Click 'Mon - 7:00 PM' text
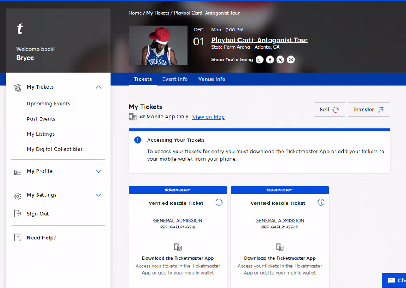Screen dimensions: 406x288 227,30
